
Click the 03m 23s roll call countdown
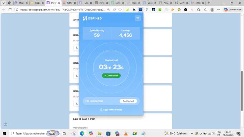(111, 67)
